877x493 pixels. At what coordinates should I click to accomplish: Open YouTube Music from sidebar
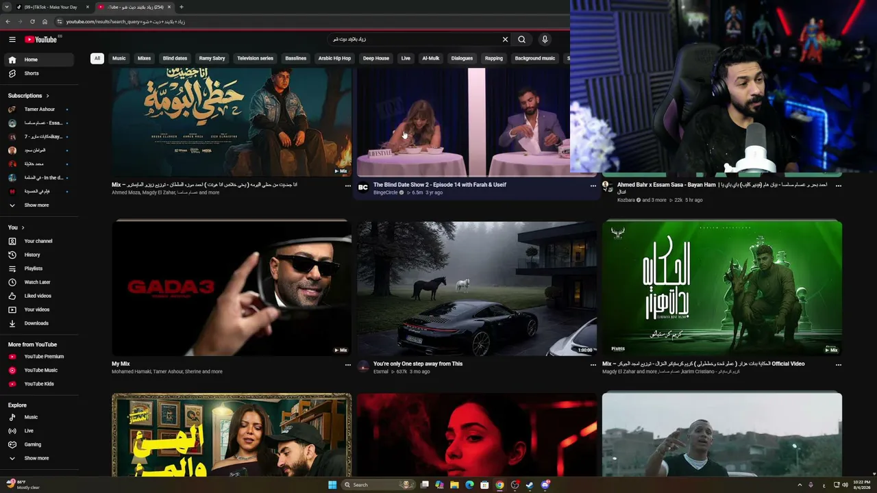click(38, 370)
